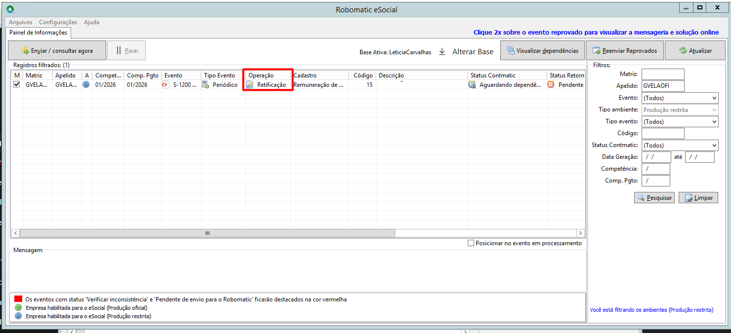Click the Apelido field containing GVELAOFI

[x=663, y=86]
